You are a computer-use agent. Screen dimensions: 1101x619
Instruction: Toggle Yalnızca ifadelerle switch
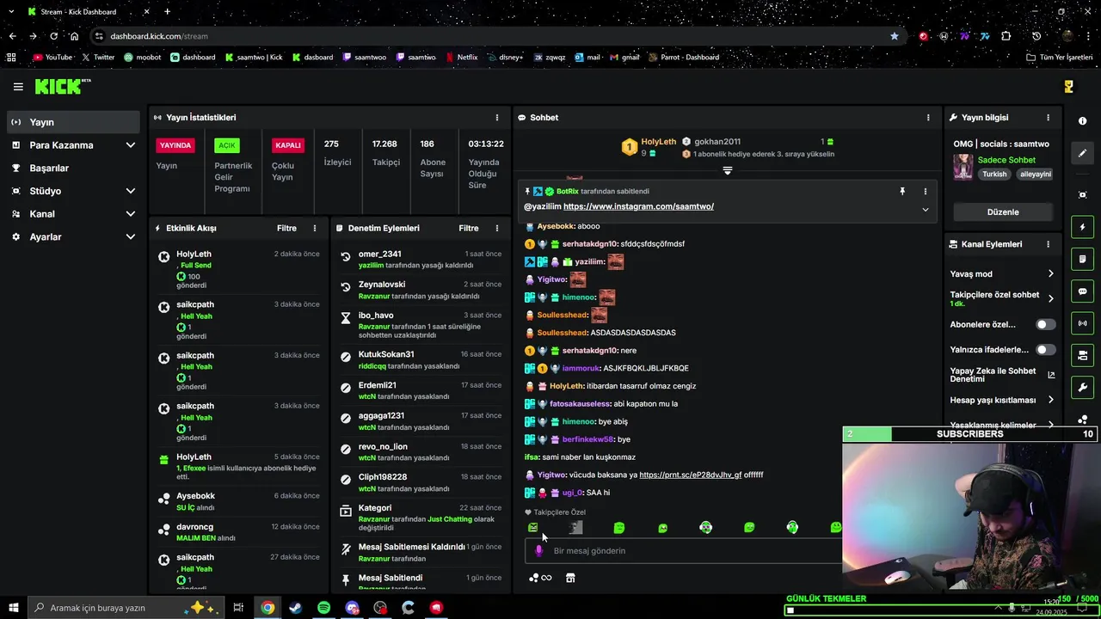pos(1045,350)
